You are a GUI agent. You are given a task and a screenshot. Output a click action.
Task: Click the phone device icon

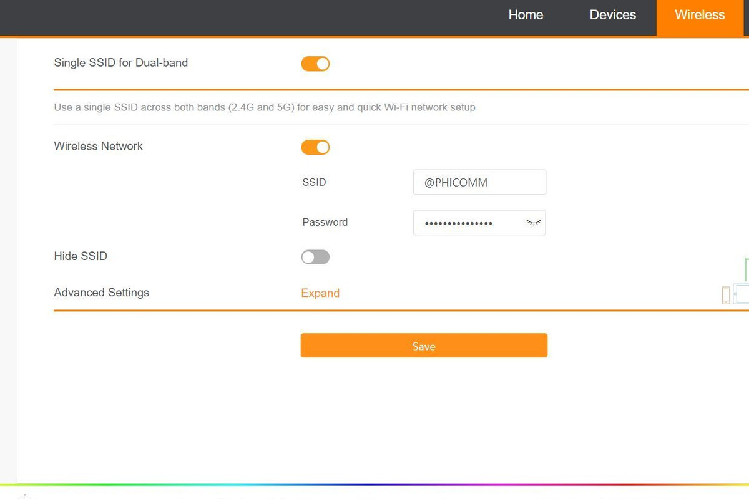coord(726,295)
